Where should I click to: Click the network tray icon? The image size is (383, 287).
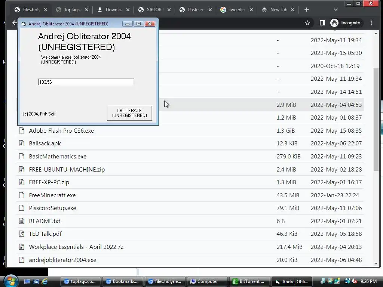click(x=347, y=281)
